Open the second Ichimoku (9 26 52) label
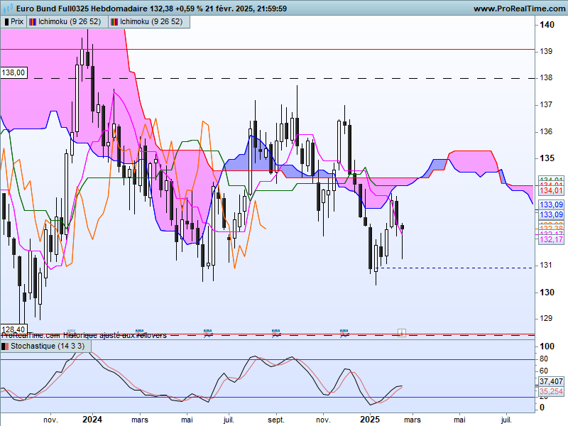This screenshot has height=426, width=568. [151, 22]
